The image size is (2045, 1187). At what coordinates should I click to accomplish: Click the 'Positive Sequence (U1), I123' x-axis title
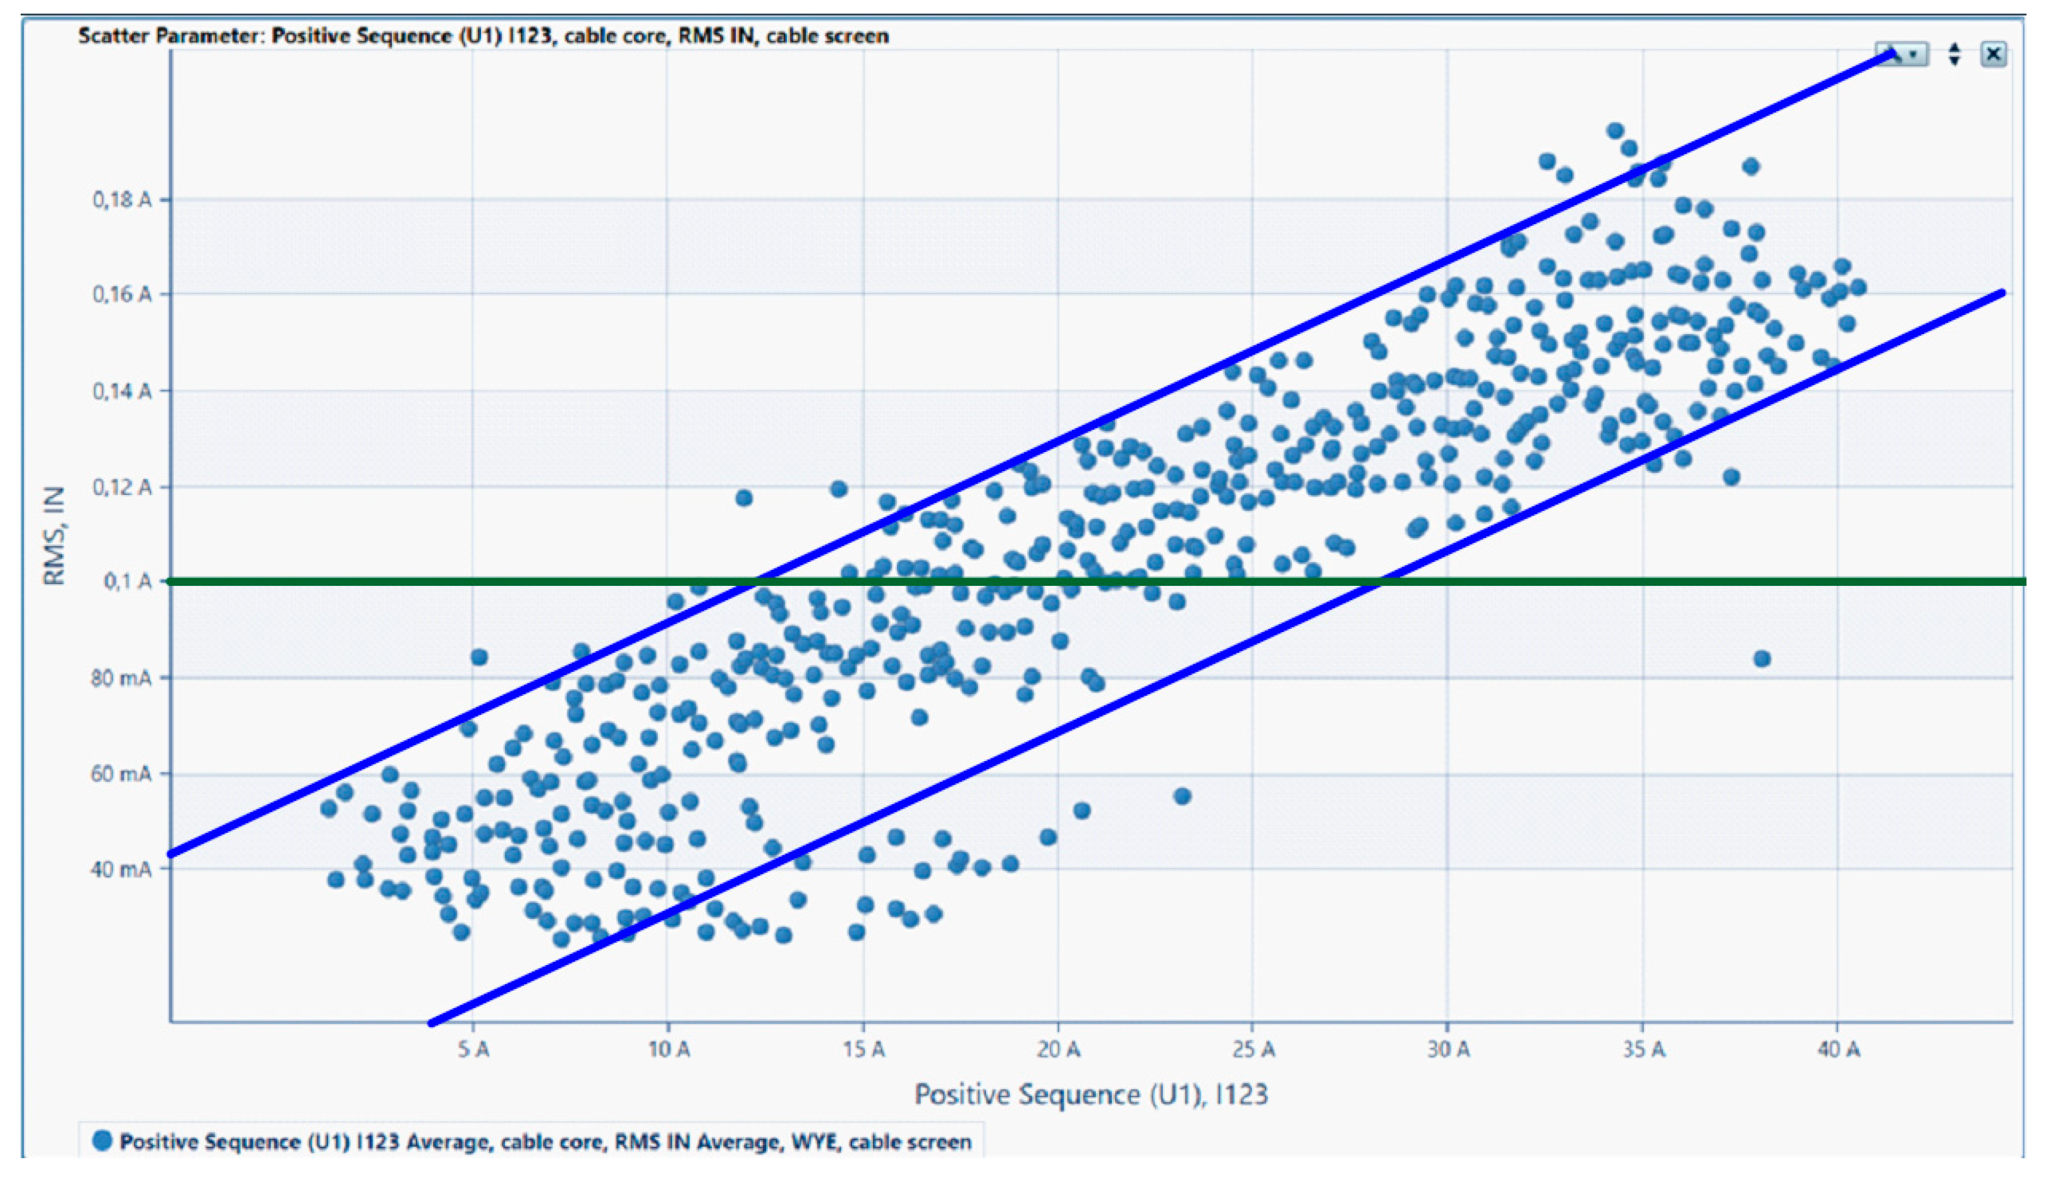[1091, 1095]
